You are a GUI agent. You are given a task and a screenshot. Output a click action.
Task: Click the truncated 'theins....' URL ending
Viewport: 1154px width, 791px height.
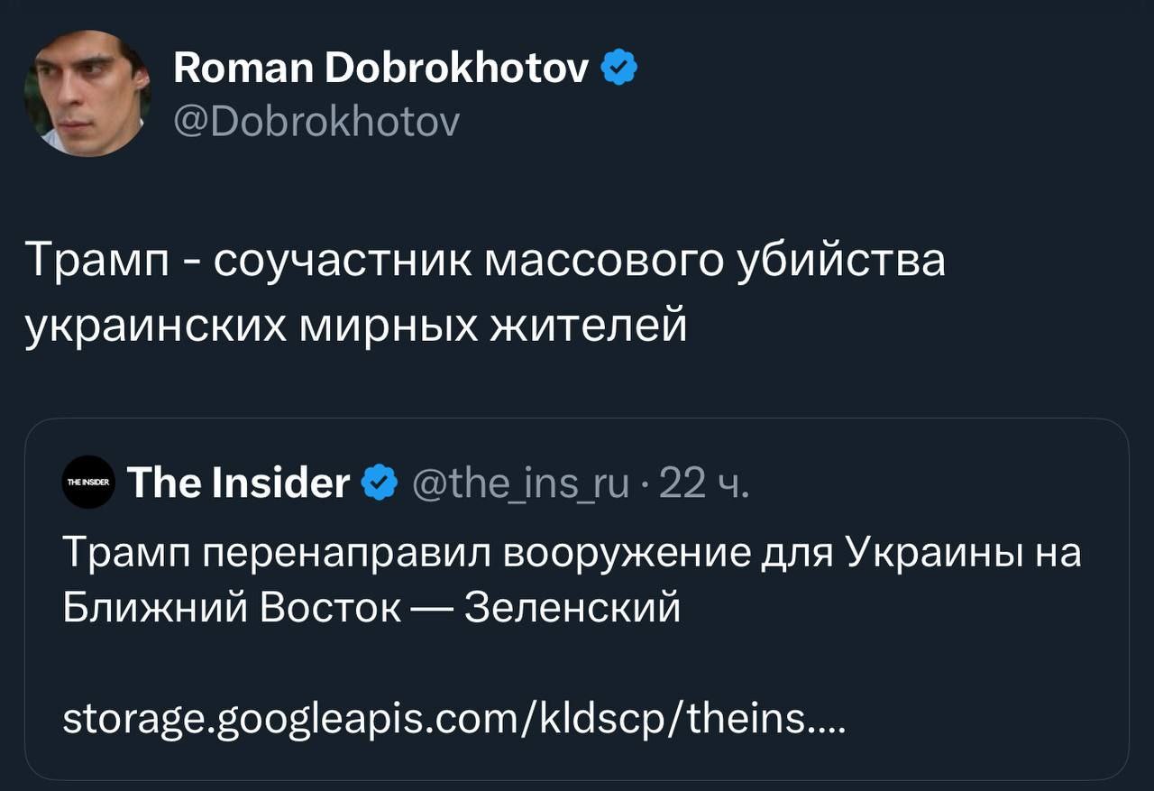(766, 719)
